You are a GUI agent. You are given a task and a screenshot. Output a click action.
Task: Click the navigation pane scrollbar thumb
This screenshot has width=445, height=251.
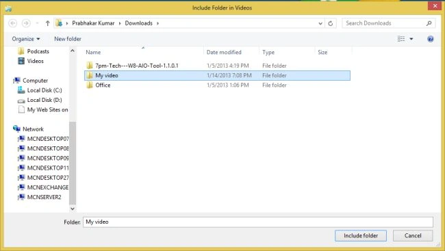click(73, 163)
